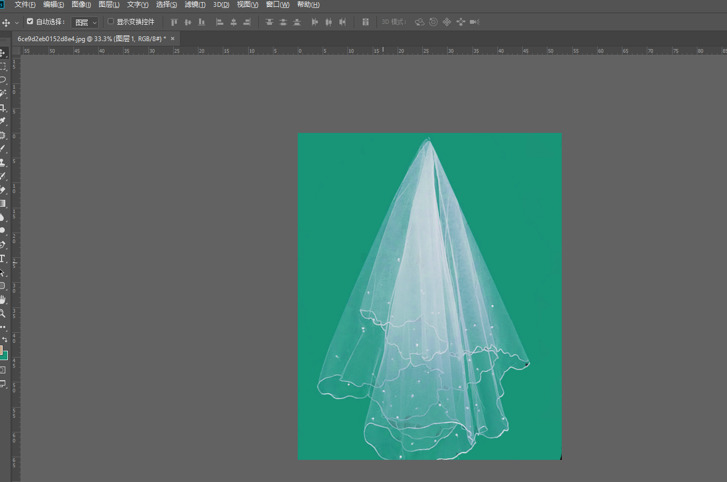Open the 滤镜(T) menu
Screen dimensions: 727x482
coord(195,5)
